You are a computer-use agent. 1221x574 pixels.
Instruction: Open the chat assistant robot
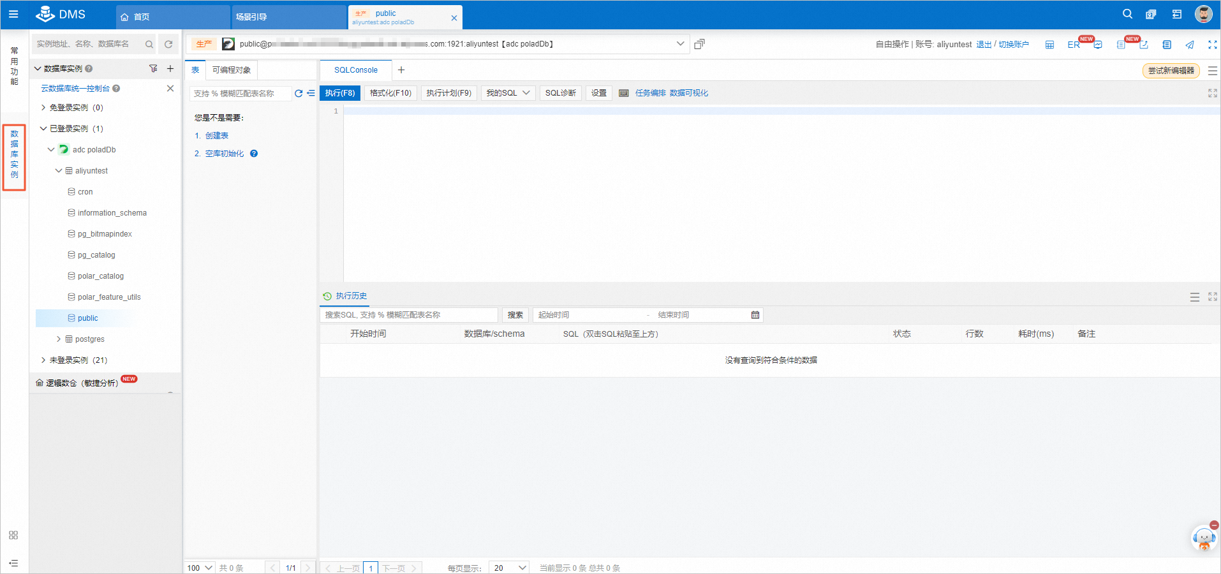pyautogui.click(x=1204, y=538)
